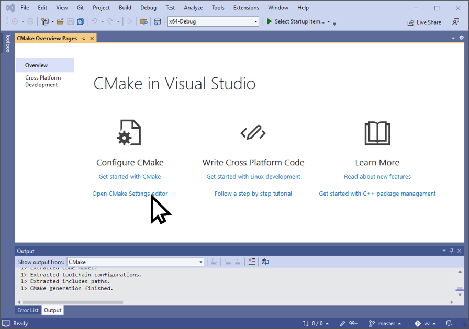Screen dimensions: 469x329
Task: Click the Undo arrow icon
Action: 94,21
